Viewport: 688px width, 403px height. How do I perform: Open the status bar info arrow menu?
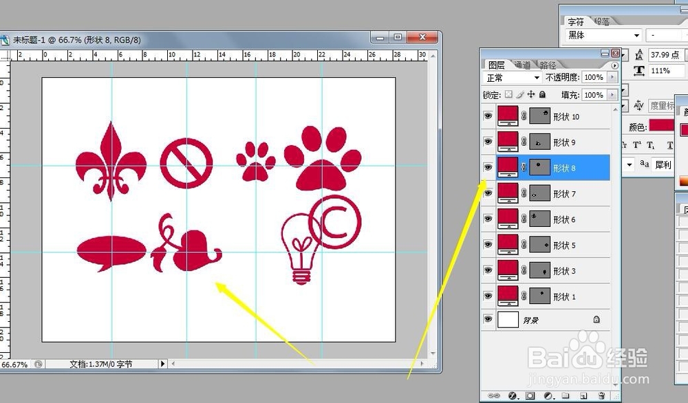[163, 364]
